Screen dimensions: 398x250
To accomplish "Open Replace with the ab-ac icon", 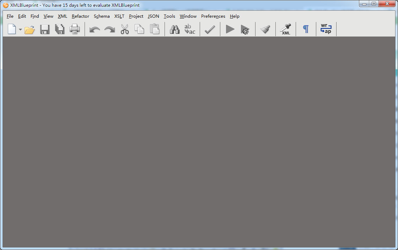I will click(190, 29).
